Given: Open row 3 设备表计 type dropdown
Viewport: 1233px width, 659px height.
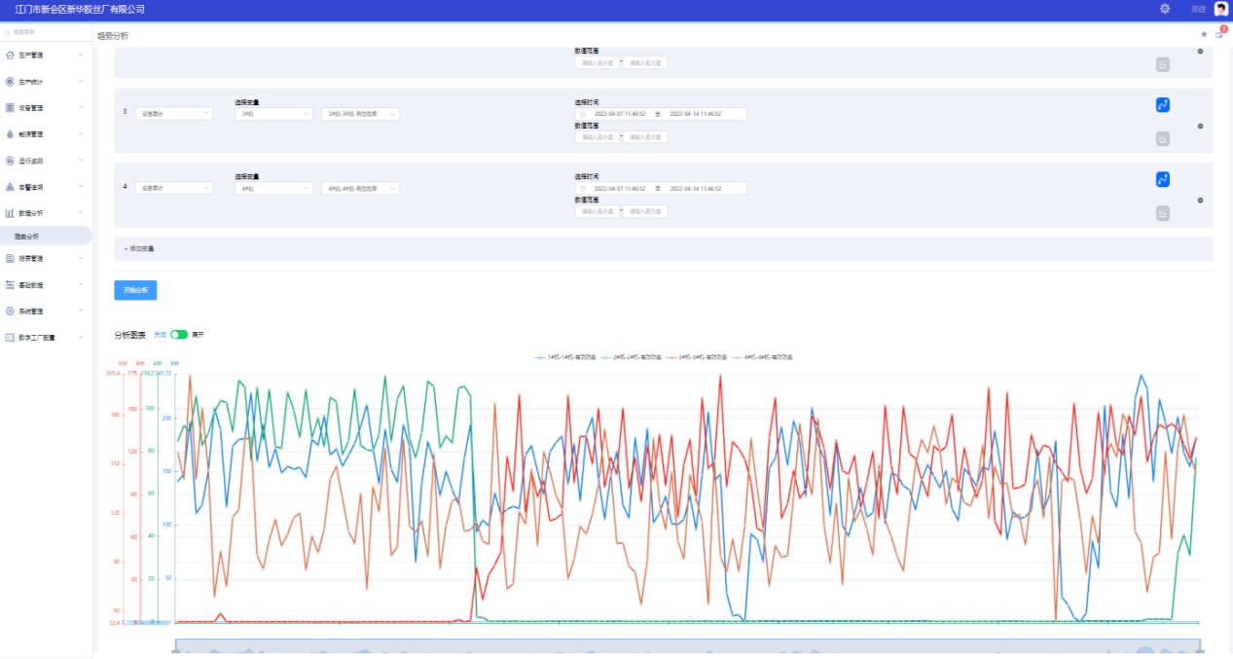Looking at the screenshot, I should [174, 114].
